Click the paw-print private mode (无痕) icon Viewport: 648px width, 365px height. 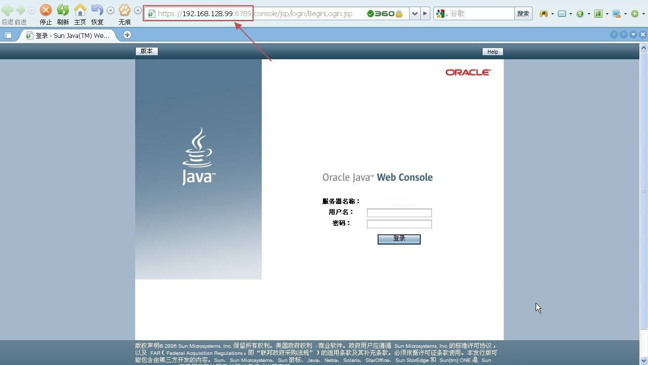[125, 10]
